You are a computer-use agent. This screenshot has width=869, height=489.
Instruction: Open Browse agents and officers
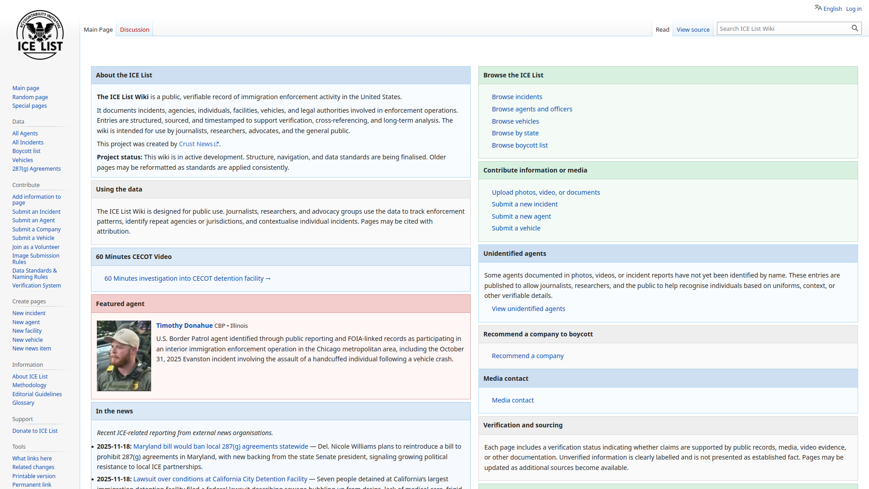(532, 109)
